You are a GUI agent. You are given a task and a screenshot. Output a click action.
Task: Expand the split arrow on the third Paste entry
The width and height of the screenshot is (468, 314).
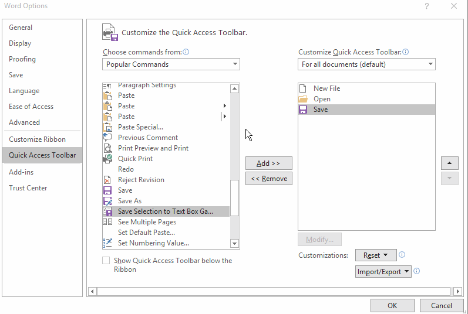pyautogui.click(x=225, y=117)
